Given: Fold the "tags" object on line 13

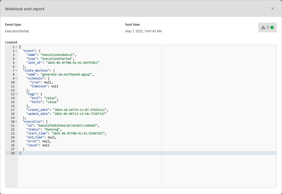Looking at the screenshot, I should [x=16, y=94].
